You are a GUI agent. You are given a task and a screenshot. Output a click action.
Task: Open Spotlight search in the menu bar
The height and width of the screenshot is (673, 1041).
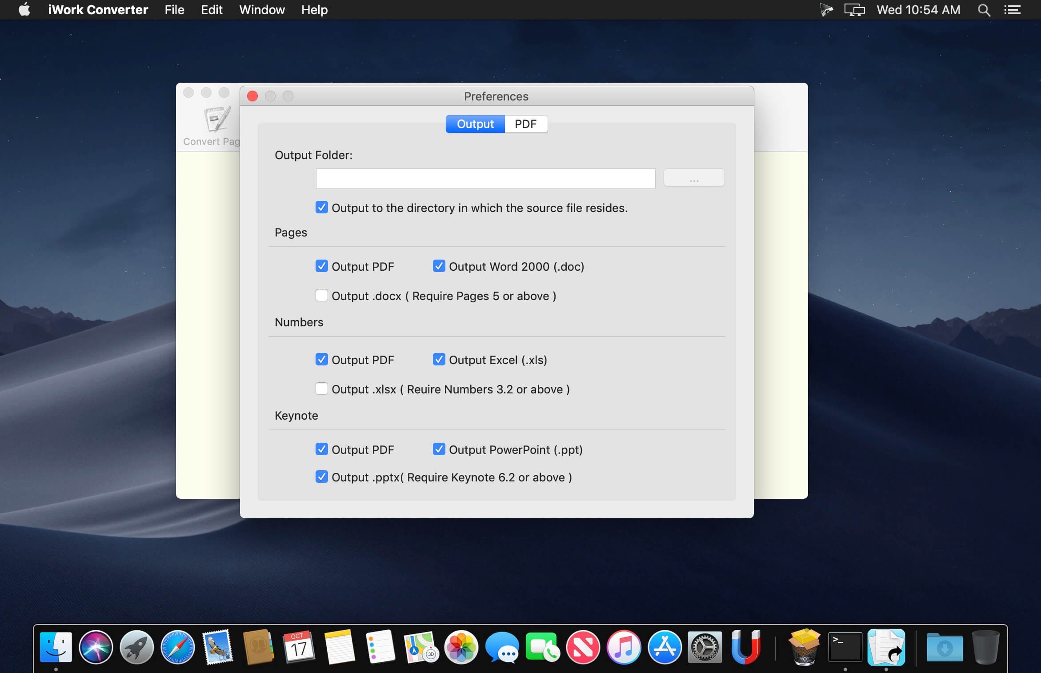(984, 9)
